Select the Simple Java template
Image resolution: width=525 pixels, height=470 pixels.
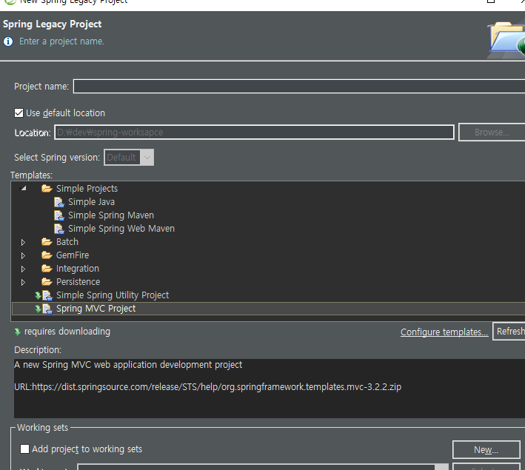[x=91, y=202]
